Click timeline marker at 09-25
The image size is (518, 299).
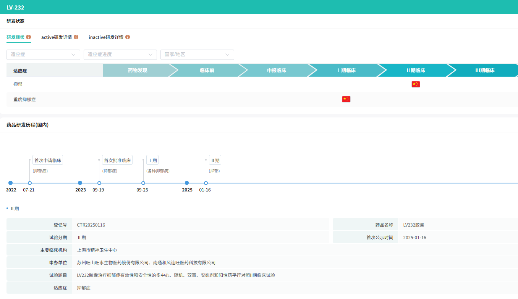tap(143, 183)
